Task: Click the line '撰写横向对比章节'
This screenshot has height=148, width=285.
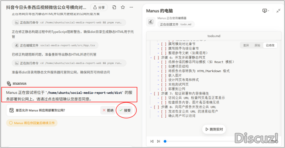Action: pos(182,44)
